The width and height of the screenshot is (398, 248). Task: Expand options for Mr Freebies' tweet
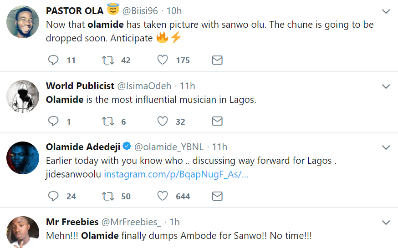(x=386, y=223)
